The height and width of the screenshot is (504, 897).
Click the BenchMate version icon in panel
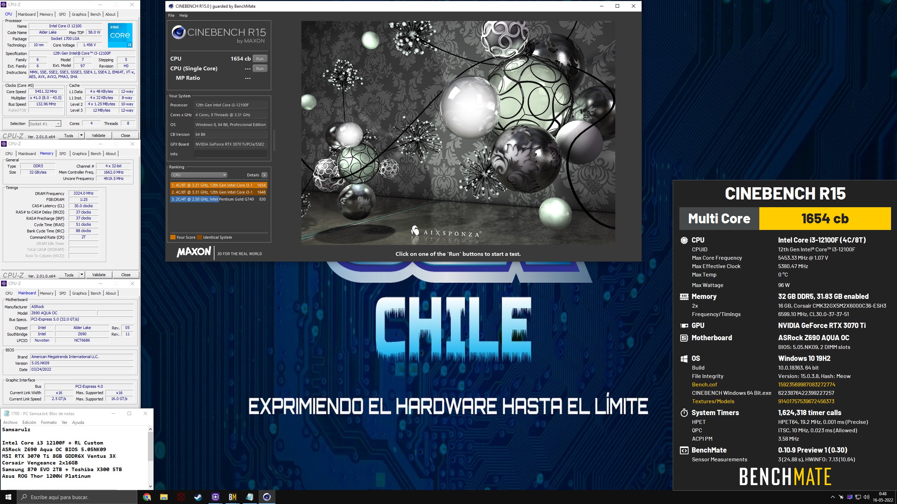pyautogui.click(x=684, y=450)
